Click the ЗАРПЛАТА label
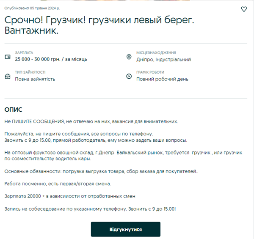 (x=24, y=53)
